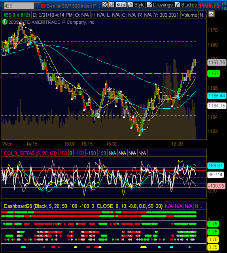
Task: Click the cyan N/A value in CCI header
Action: [x=113, y=153]
